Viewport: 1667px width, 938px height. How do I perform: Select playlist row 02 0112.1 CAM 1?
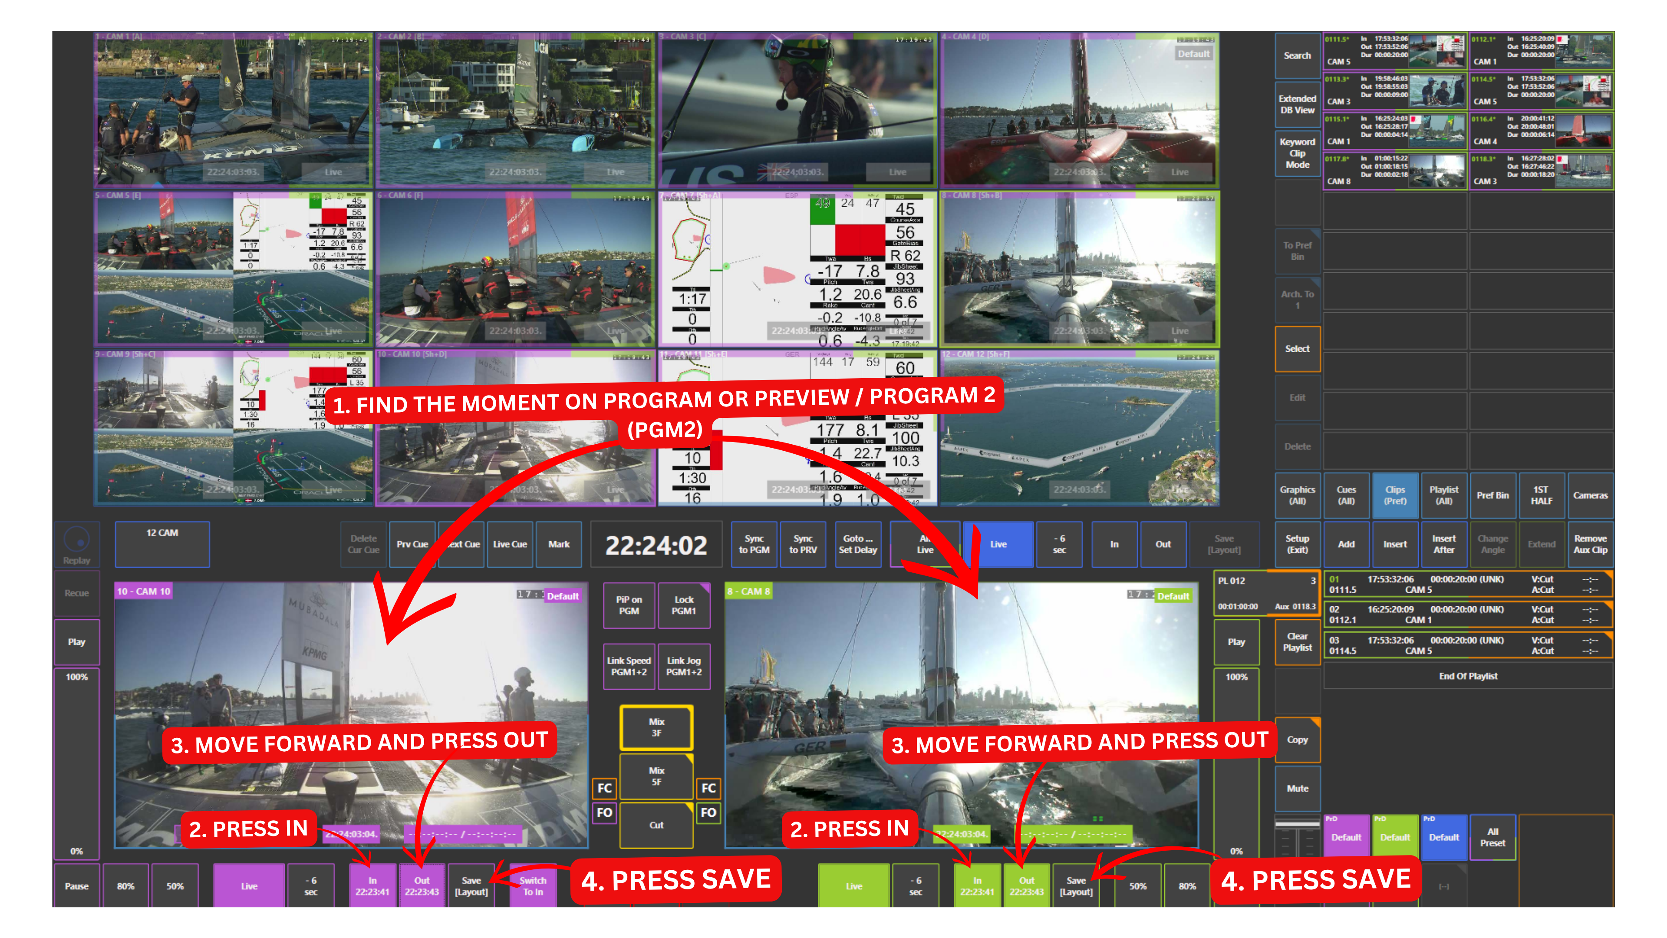click(1468, 614)
